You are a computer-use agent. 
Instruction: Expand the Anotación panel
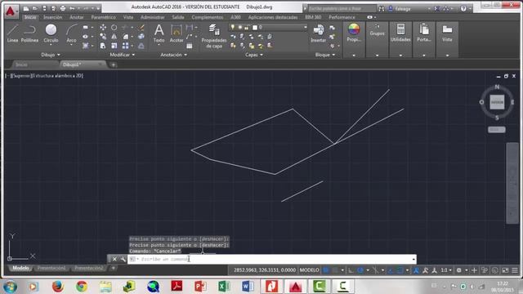pyautogui.click(x=174, y=55)
